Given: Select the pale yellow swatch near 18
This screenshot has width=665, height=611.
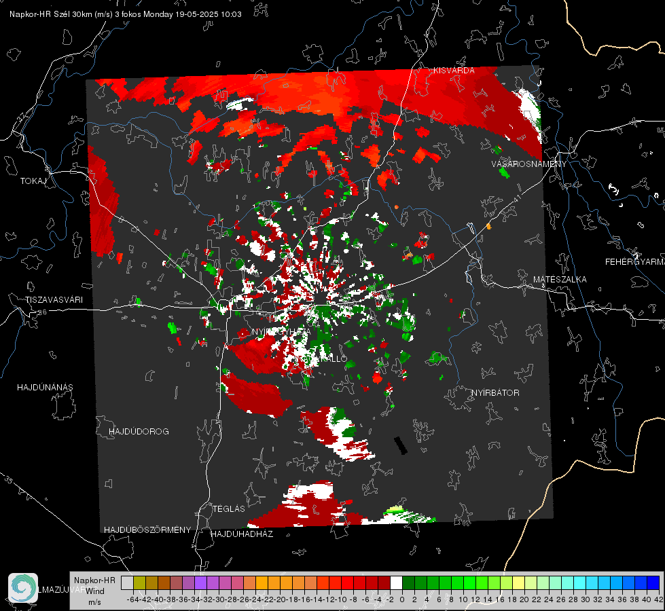Looking at the screenshot, I should (519, 582).
